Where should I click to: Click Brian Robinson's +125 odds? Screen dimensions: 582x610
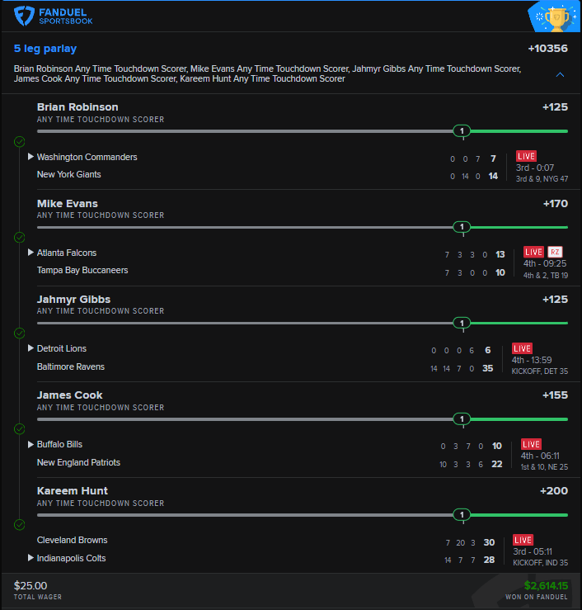click(555, 107)
